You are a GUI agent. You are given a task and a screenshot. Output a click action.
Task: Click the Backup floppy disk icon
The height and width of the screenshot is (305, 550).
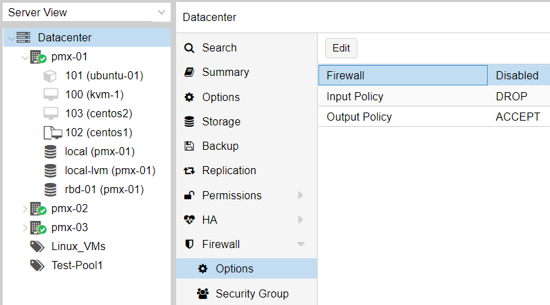coord(189,146)
